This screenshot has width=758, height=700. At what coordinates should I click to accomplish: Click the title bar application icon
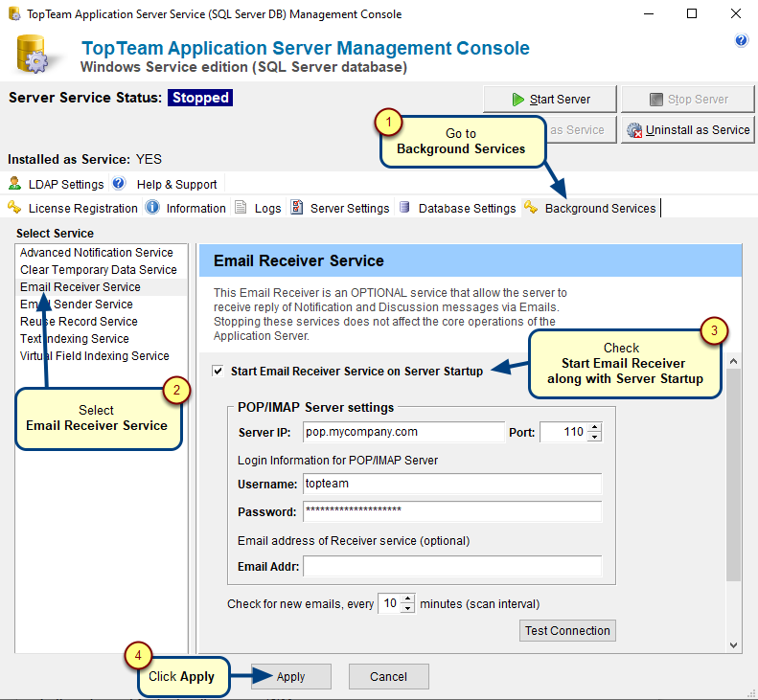14,14
